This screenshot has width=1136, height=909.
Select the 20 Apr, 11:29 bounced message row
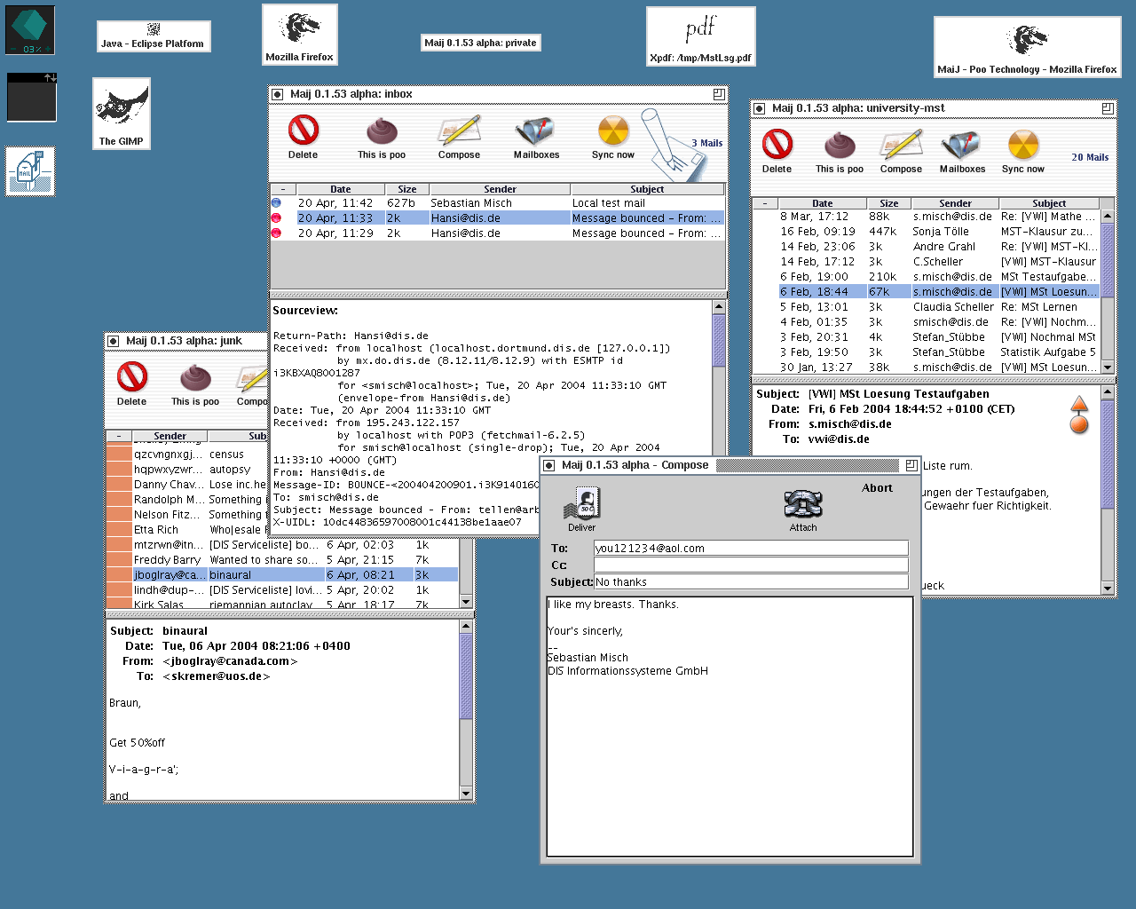498,233
